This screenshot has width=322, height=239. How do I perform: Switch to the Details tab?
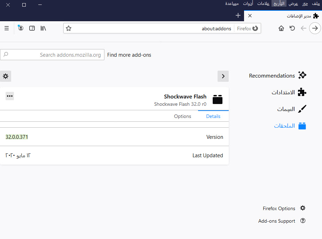(x=213, y=116)
